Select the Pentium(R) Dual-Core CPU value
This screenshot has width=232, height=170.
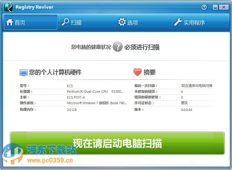pyautogui.click(x=95, y=91)
